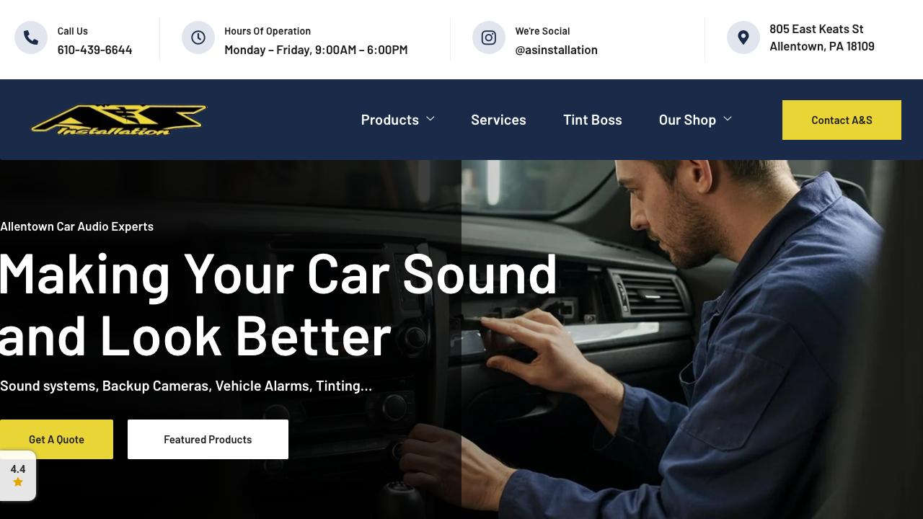Open the Products navigation item

[390, 120]
